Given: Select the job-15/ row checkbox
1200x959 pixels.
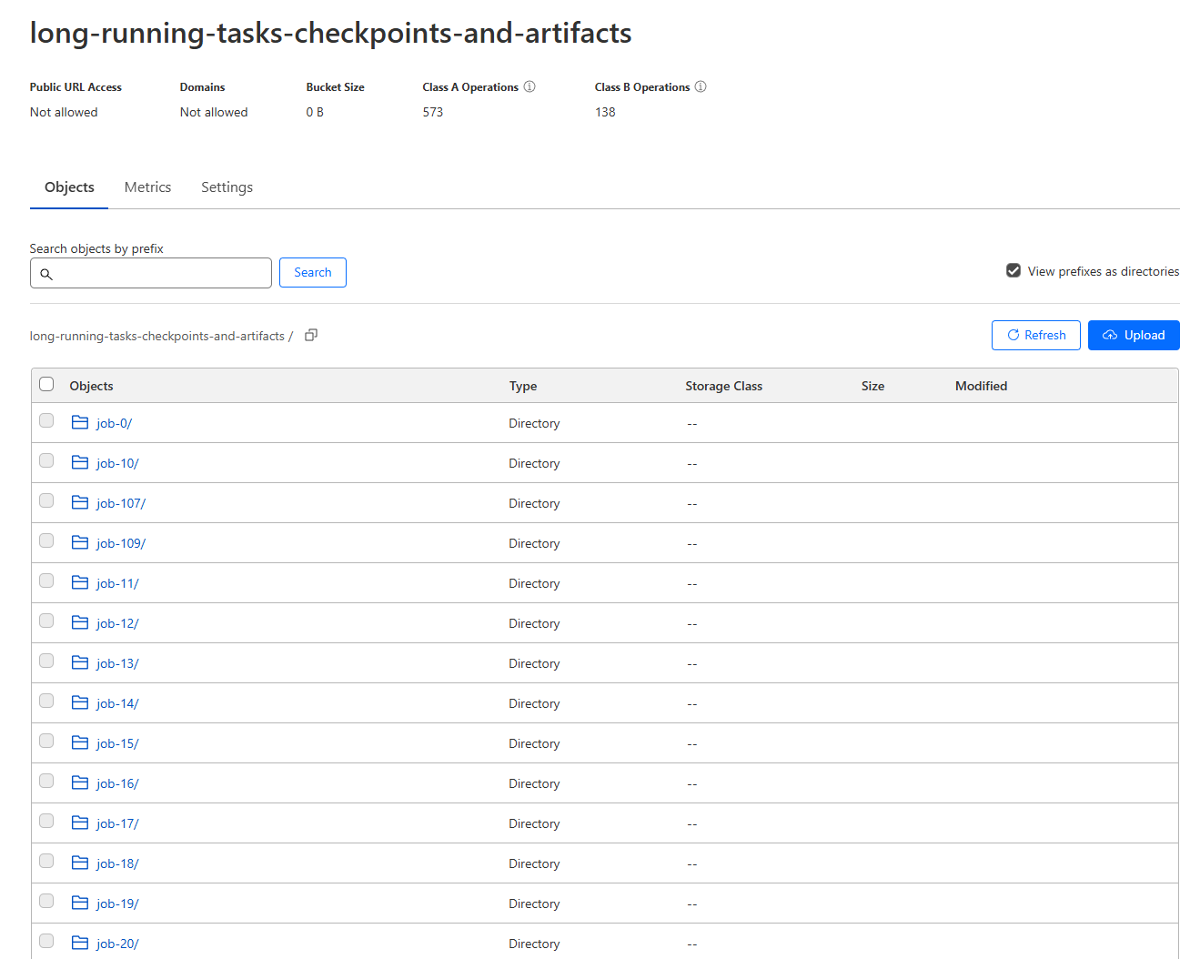Looking at the screenshot, I should tap(46, 741).
